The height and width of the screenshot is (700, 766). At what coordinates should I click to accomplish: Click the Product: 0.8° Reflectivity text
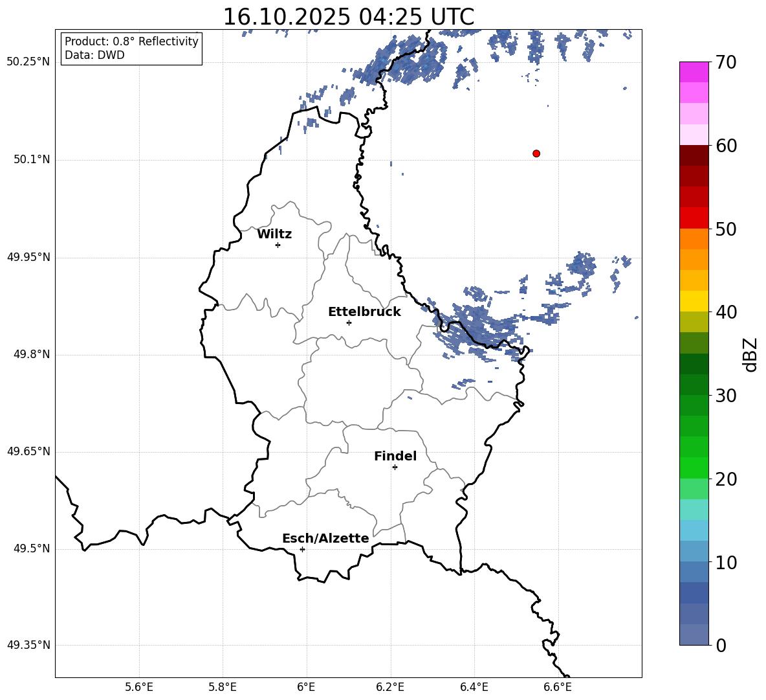(x=131, y=41)
